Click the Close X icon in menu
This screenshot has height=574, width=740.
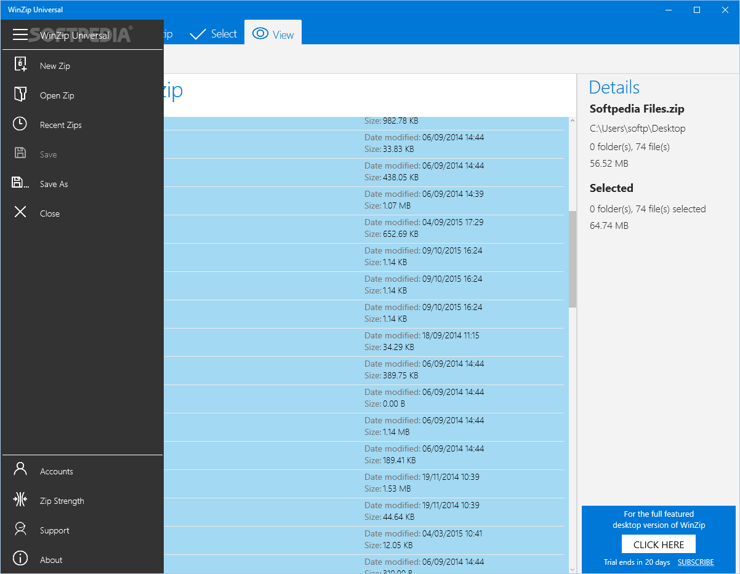pos(20,212)
